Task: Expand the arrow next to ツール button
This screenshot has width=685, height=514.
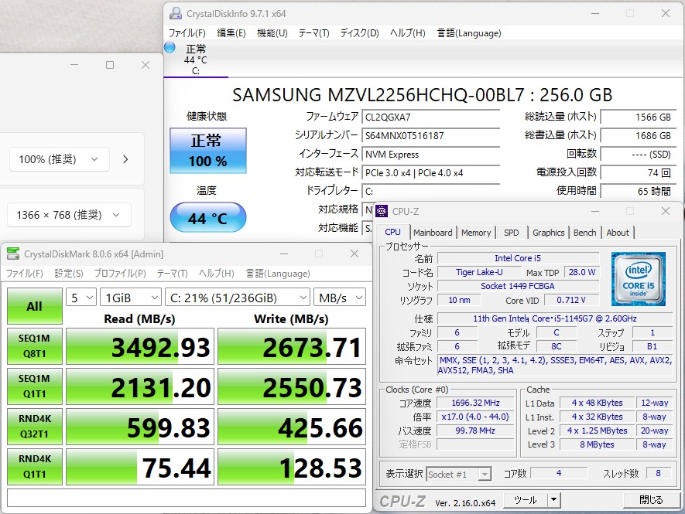Action: point(554,500)
